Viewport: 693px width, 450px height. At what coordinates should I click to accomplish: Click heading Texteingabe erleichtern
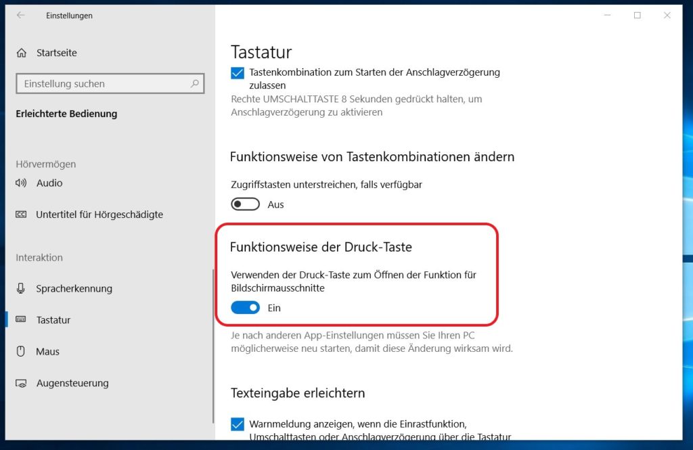(x=298, y=393)
